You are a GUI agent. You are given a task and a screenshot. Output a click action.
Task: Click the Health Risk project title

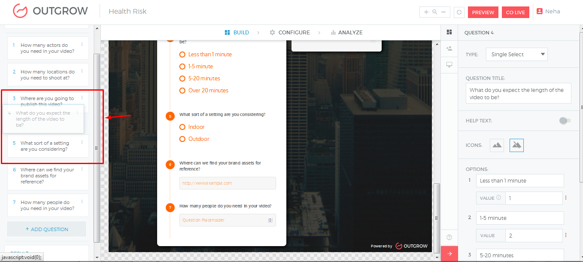(128, 11)
